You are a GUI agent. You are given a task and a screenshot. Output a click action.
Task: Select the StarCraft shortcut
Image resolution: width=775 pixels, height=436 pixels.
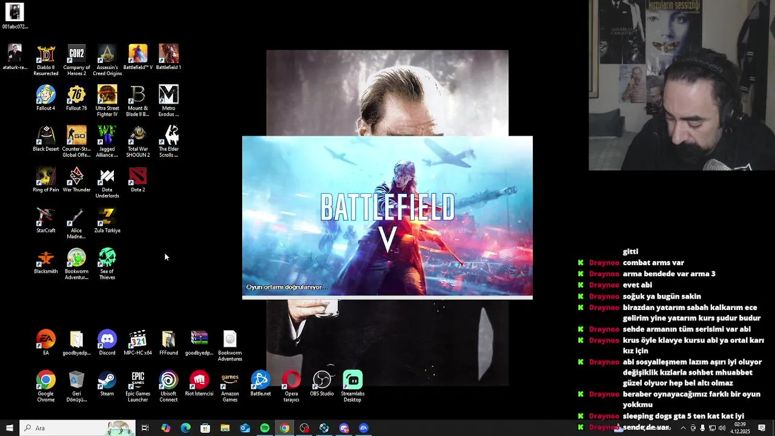[46, 220]
